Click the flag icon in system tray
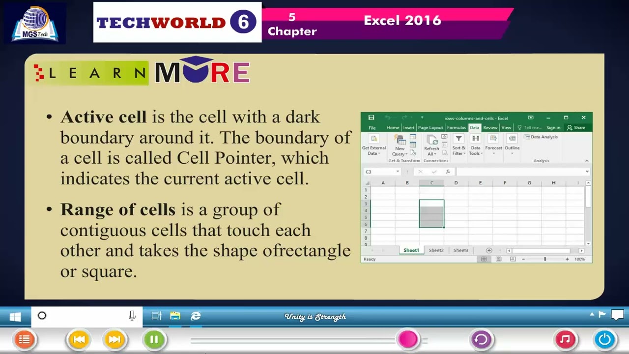This screenshot has height=354, width=629. point(602,315)
